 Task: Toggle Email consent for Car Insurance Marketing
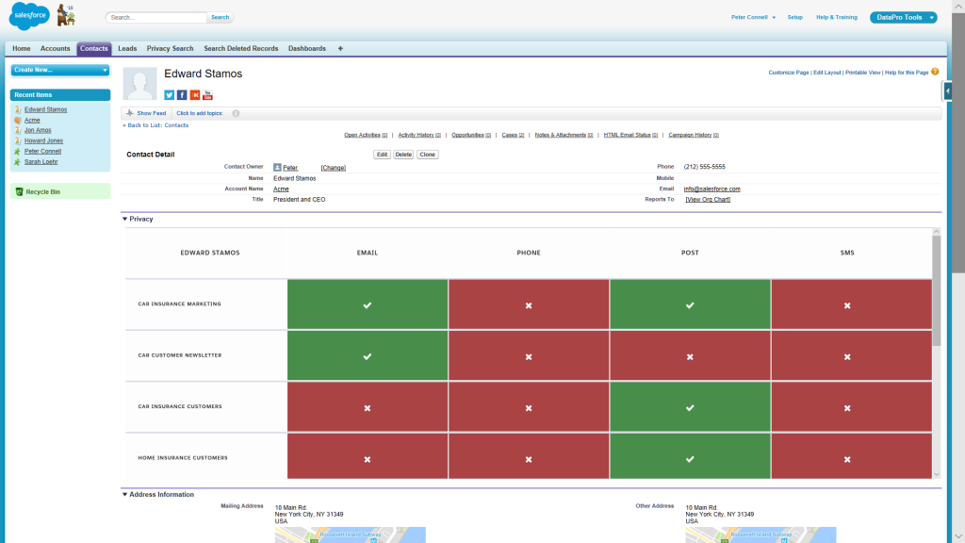pyautogui.click(x=368, y=305)
